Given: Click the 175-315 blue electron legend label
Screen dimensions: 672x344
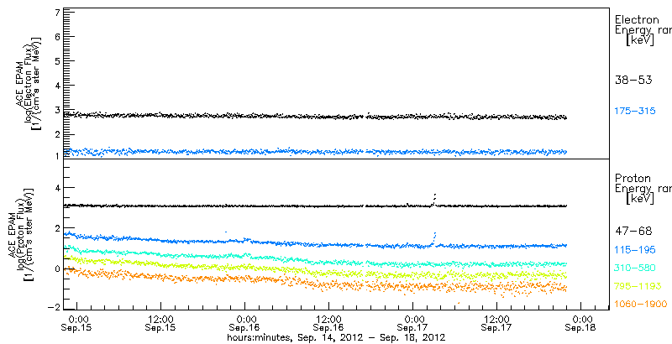Looking at the screenshot, I should [635, 112].
